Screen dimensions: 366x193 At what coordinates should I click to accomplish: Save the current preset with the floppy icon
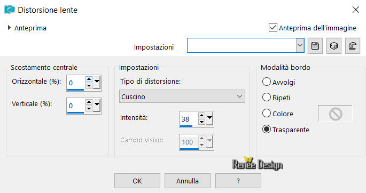click(315, 46)
